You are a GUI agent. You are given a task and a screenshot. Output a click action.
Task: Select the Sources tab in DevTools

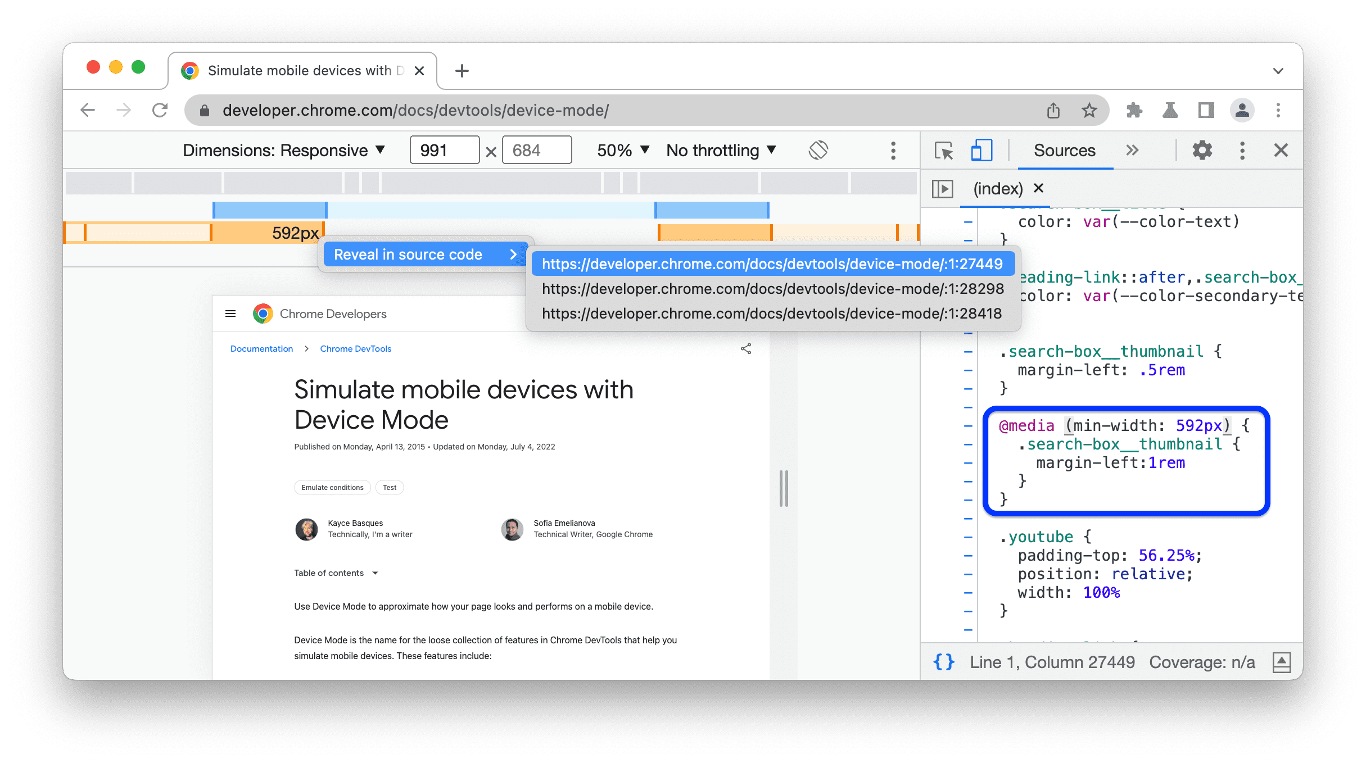tap(1063, 151)
